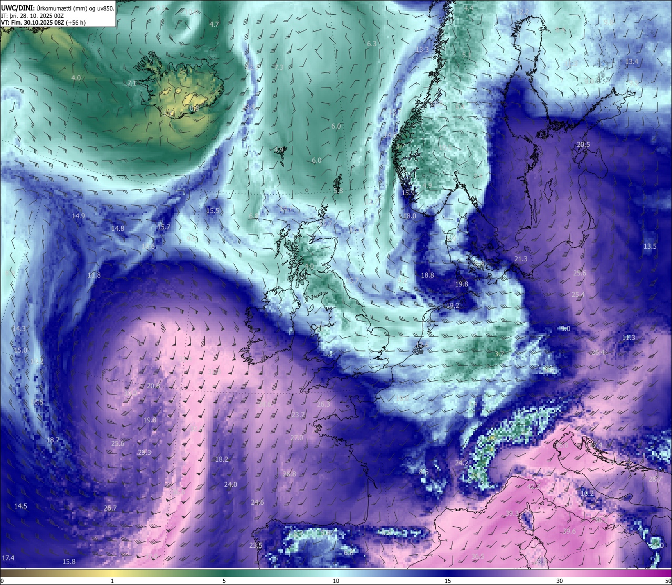Click the 39.3 value near Corsica

click(512, 514)
